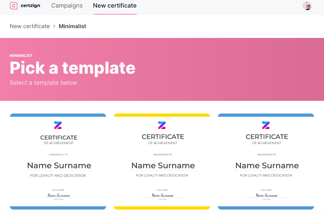Open the Campaigns tab
Image resolution: width=324 pixels, height=214 pixels.
pyautogui.click(x=67, y=6)
